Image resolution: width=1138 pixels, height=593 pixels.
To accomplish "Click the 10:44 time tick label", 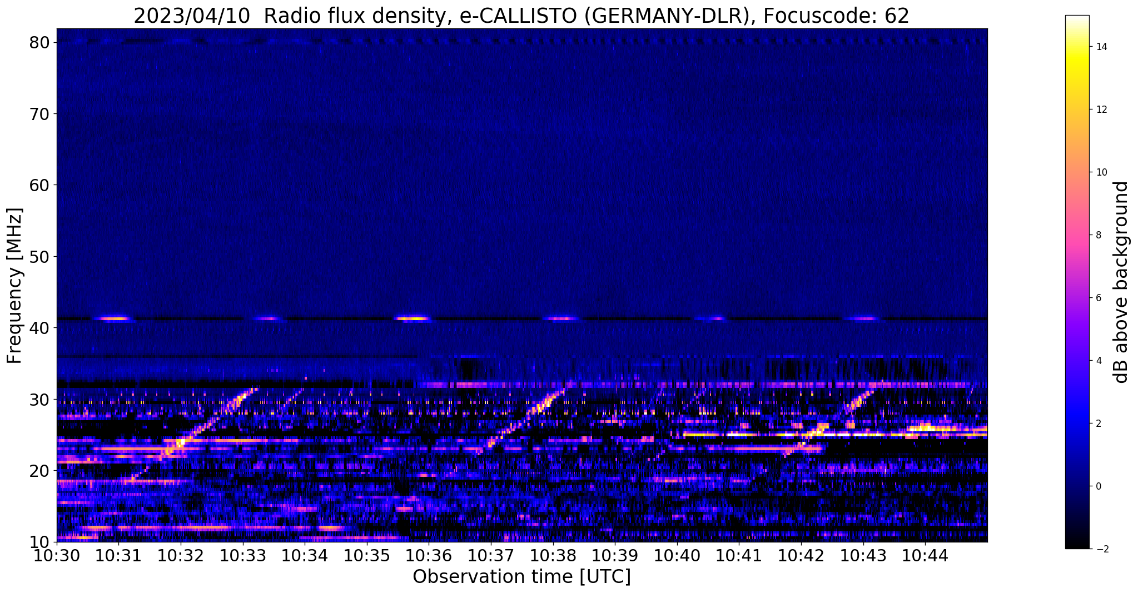I will pyautogui.click(x=925, y=555).
